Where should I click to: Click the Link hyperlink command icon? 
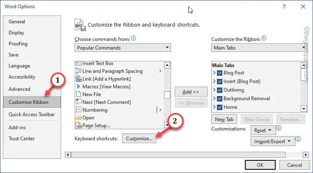click(x=79, y=79)
